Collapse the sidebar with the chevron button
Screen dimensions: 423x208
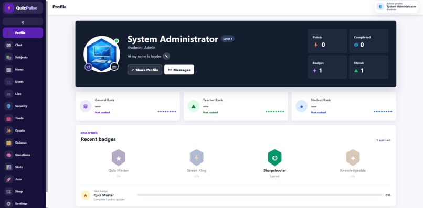tap(23, 22)
